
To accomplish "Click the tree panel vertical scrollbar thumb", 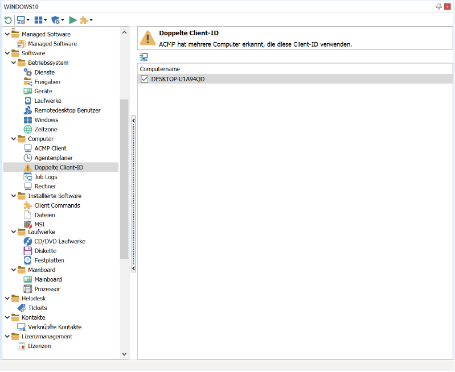I will pyautogui.click(x=124, y=179).
